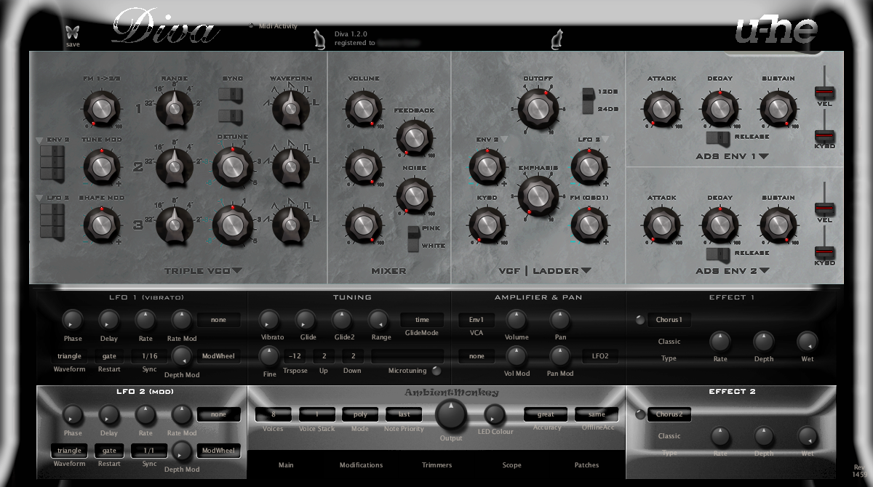Screen dimensions: 873x487
Task: Switch to the Trimmers tab
Action: (x=436, y=465)
